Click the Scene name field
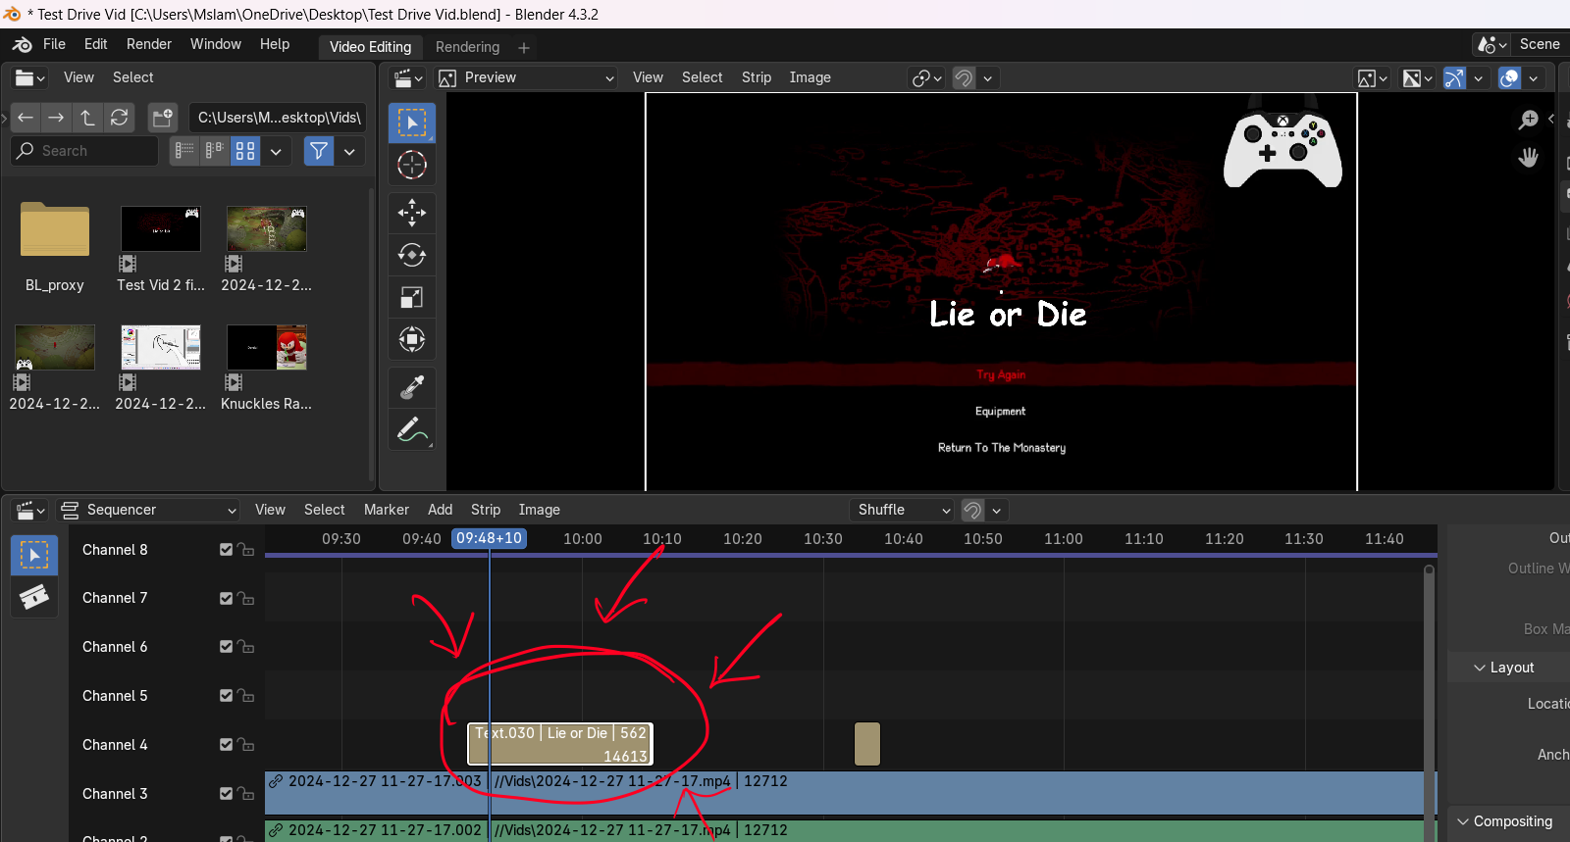1570x842 pixels. point(1539,44)
